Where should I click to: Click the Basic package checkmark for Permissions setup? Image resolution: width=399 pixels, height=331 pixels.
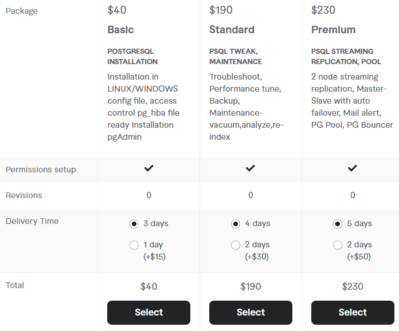click(149, 168)
